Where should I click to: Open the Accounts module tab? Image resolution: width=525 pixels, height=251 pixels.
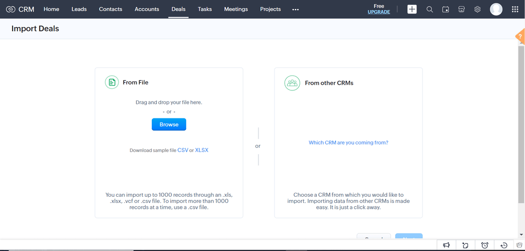(x=147, y=10)
